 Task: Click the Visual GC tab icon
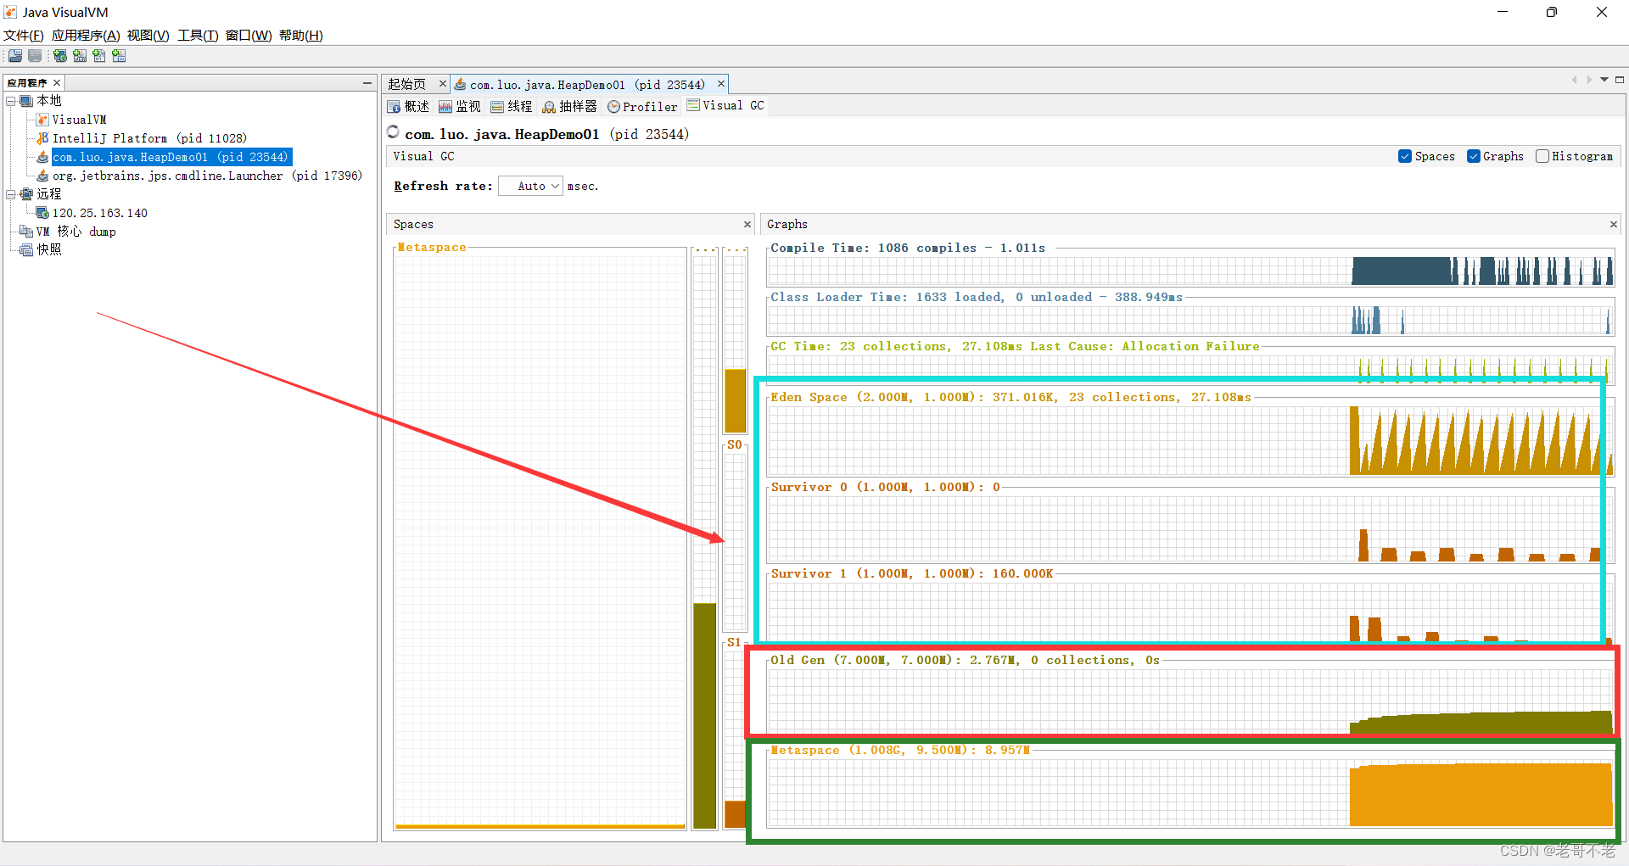693,105
